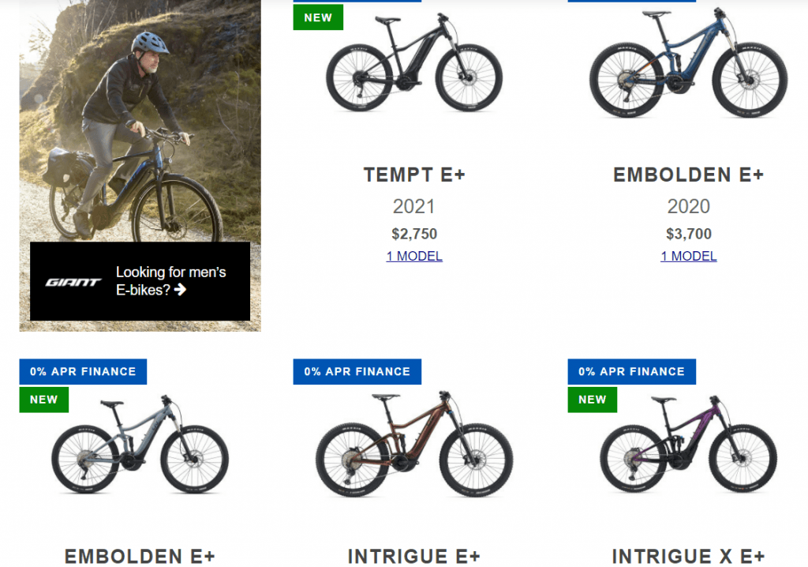The width and height of the screenshot is (808, 567).
Task: Click 0% APR FINANCE badge above Intrigue E+
Action: point(357,371)
